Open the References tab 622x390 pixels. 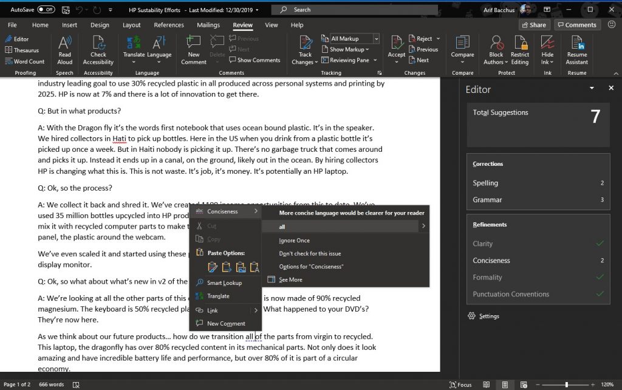(169, 24)
